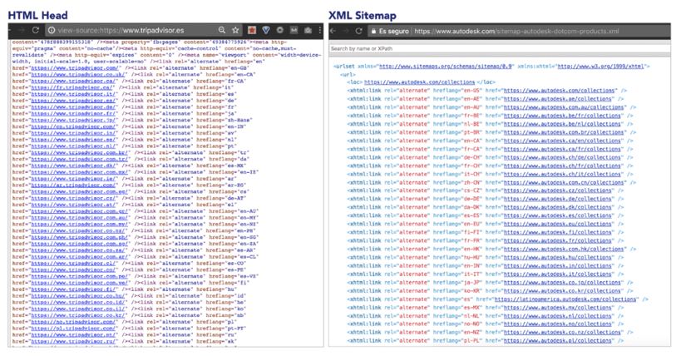681x356 pixels.
Task: Open site info icon before view-source URL
Action: pyautogui.click(x=52, y=31)
